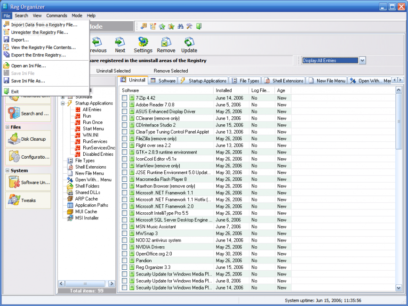Screen dimensions: 408x306
Task: Check the Macromedia Flash Player 8 checkbox
Action: click(x=124, y=179)
